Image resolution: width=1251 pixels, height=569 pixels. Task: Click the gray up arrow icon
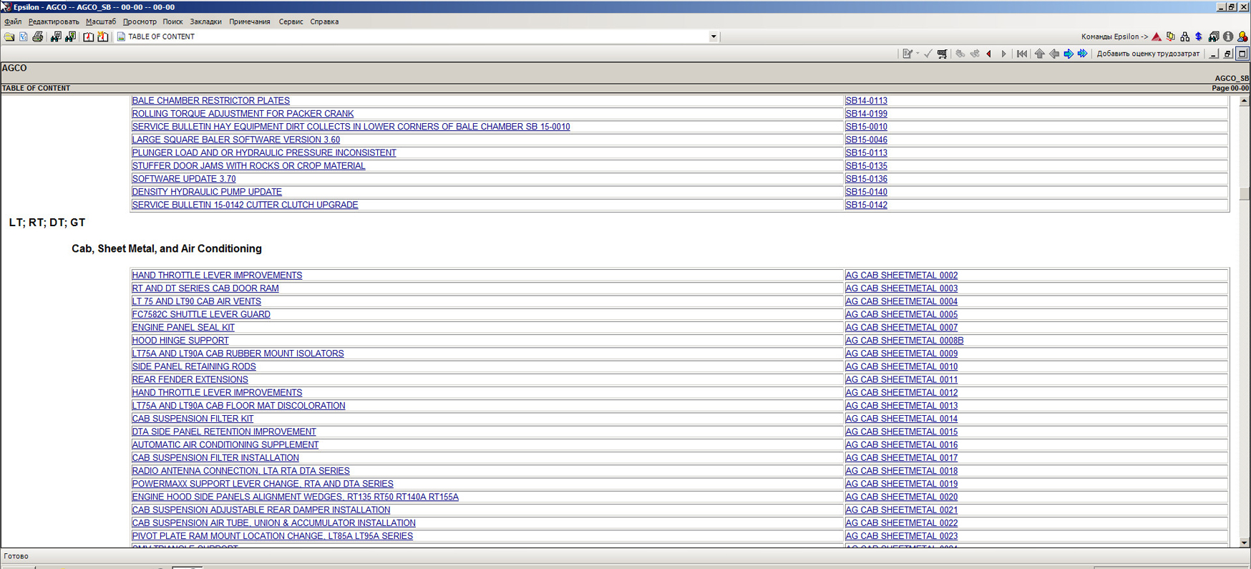[x=1039, y=54]
